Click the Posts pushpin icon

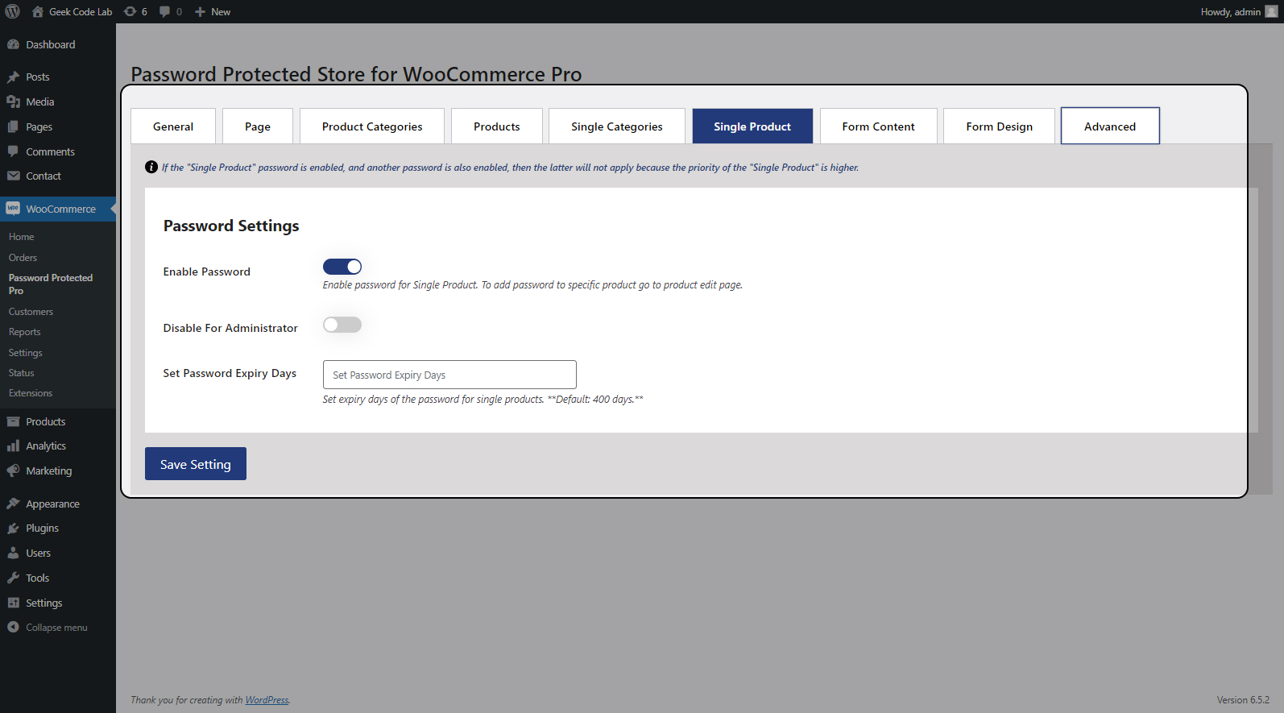13,77
